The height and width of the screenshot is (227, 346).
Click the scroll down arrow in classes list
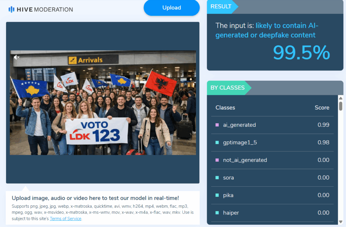[x=341, y=222]
